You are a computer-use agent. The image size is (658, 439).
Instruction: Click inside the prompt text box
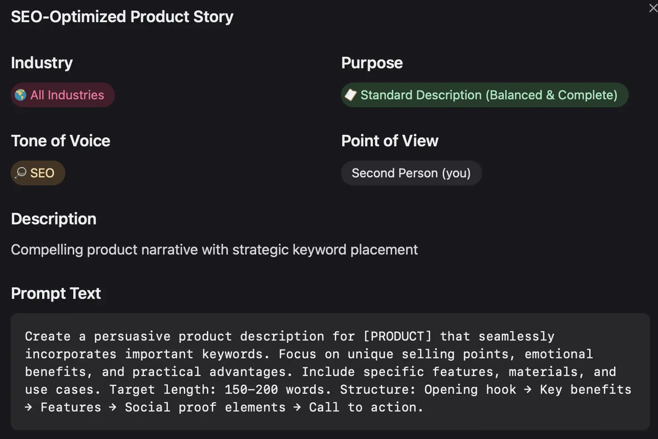click(329, 372)
